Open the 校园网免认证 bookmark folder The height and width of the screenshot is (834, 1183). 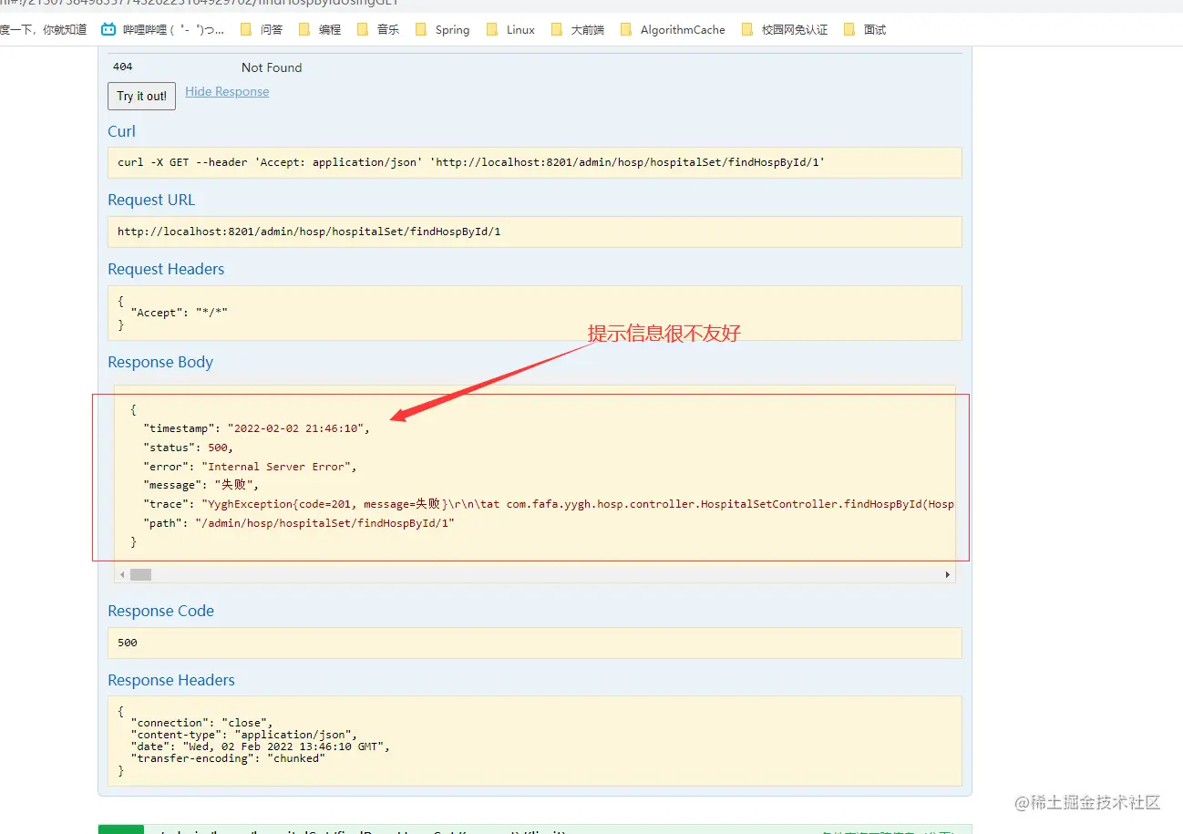[x=785, y=29]
